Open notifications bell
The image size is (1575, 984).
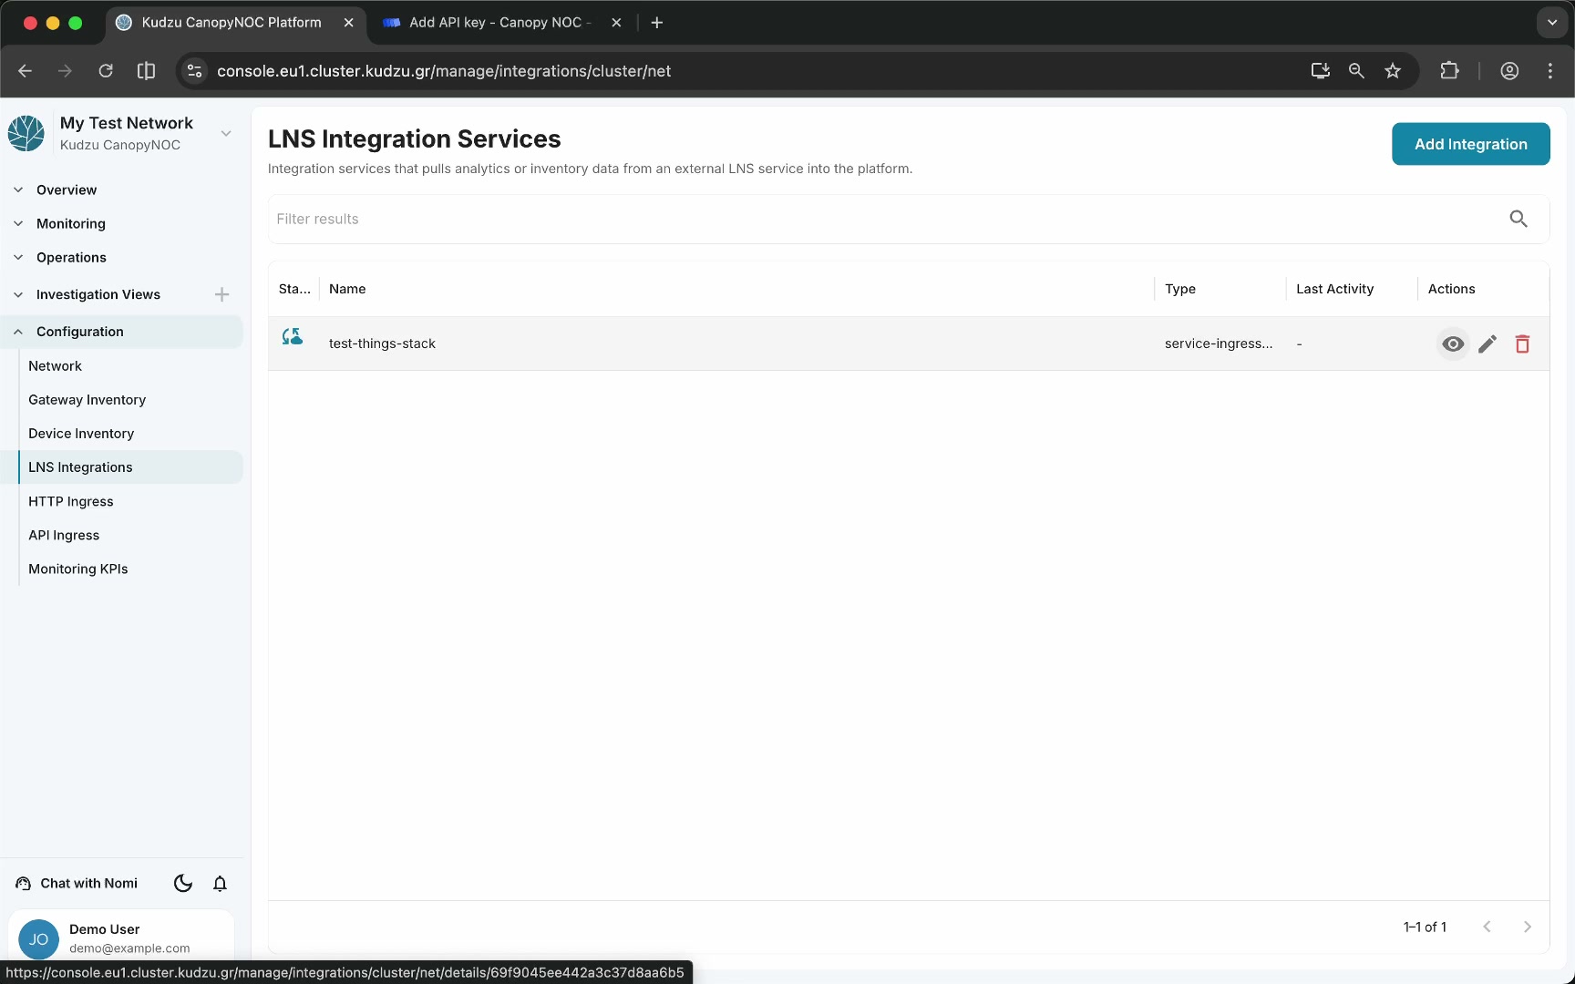[x=220, y=883]
